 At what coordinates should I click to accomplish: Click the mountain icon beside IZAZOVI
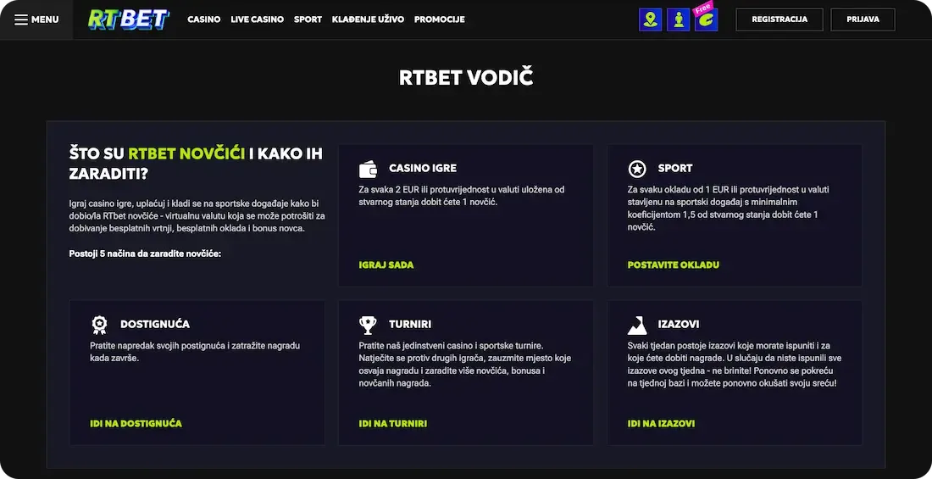[x=637, y=325]
